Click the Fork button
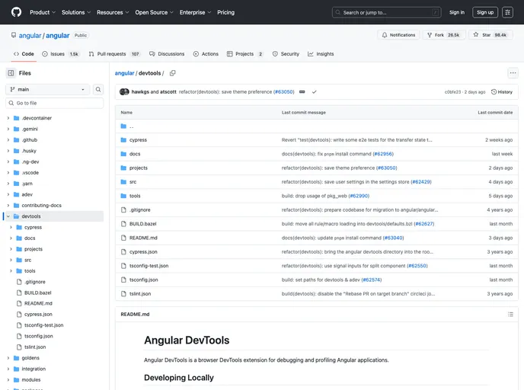Viewport: 524px width, 390px height. 444,35
